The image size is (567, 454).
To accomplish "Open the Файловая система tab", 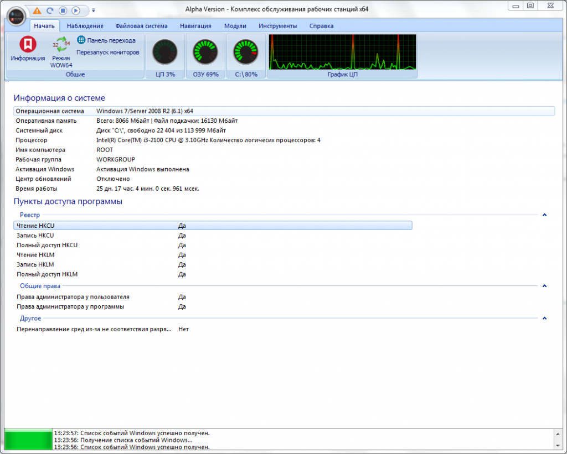I will click(141, 26).
